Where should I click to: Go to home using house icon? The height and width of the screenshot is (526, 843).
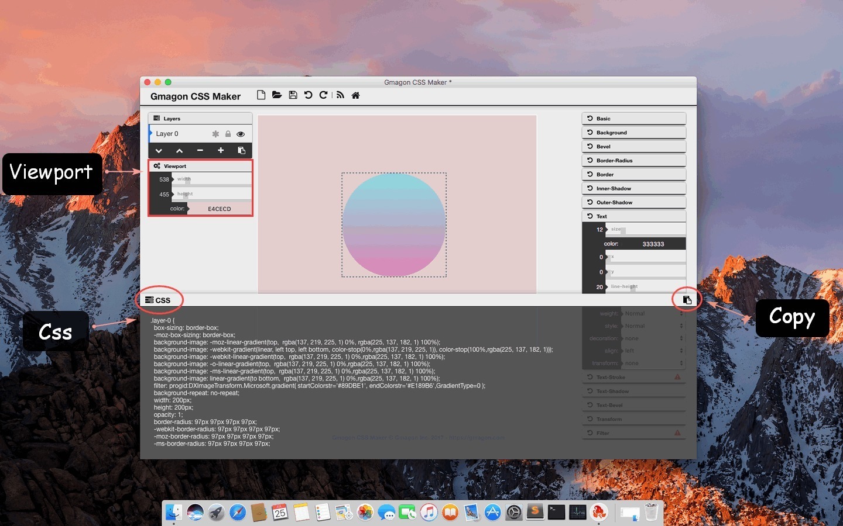(355, 95)
